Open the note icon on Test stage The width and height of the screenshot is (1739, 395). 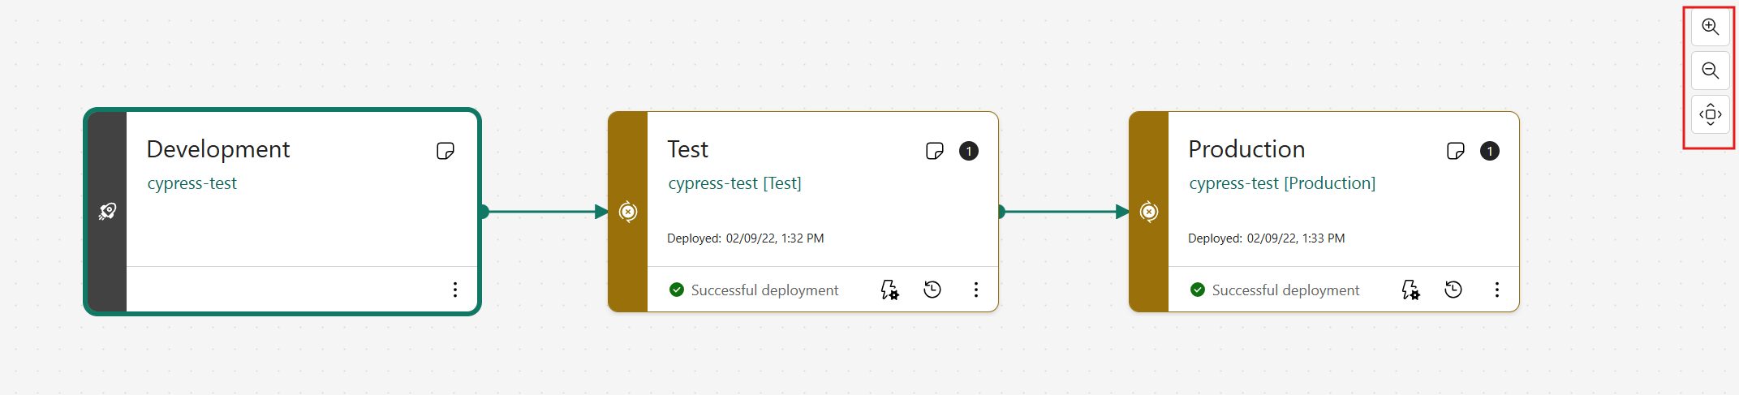935,151
